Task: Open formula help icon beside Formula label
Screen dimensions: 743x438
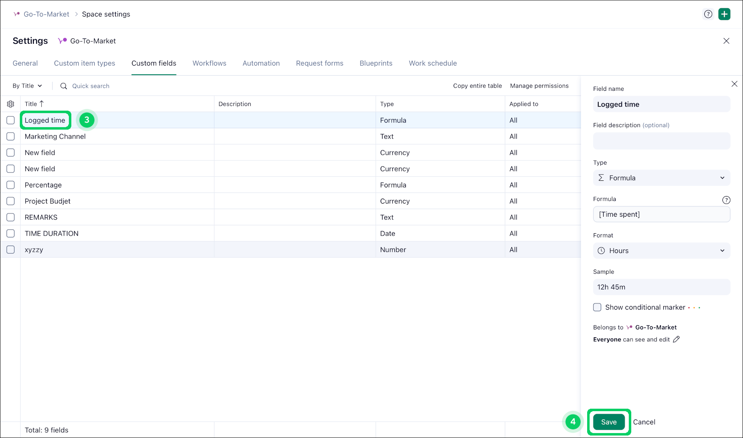Action: [x=726, y=200]
